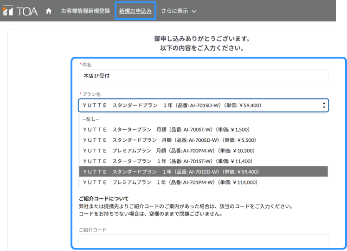Expand the さらに表示 menu
The height and width of the screenshot is (251, 347).
pyautogui.click(x=179, y=11)
